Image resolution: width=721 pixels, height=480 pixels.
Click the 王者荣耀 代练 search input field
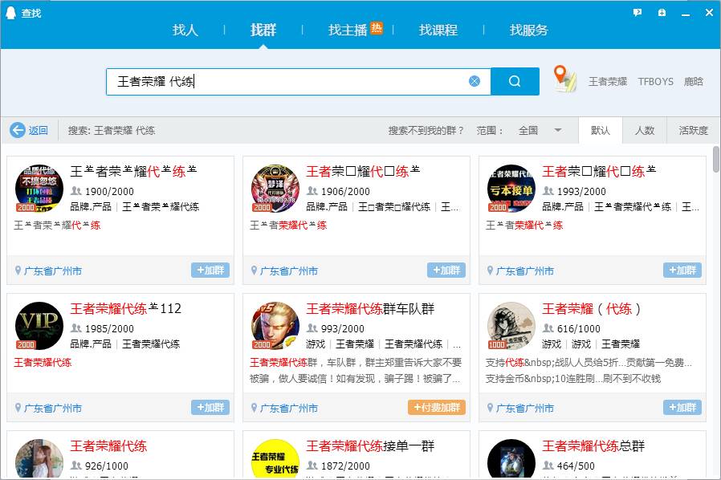coord(289,81)
